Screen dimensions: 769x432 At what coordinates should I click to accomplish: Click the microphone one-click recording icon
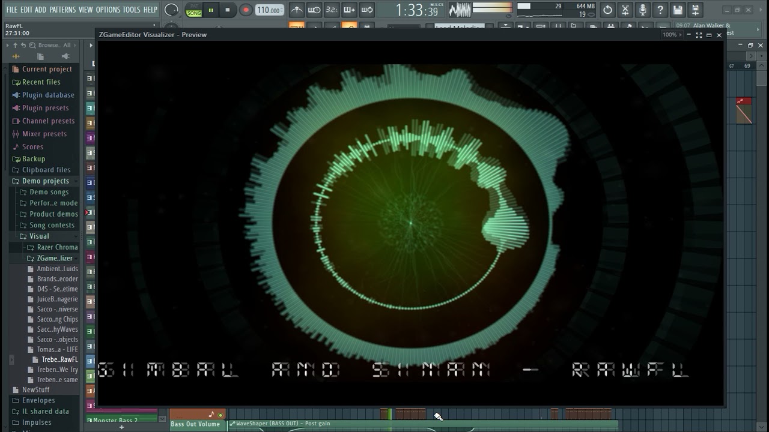[x=643, y=10]
